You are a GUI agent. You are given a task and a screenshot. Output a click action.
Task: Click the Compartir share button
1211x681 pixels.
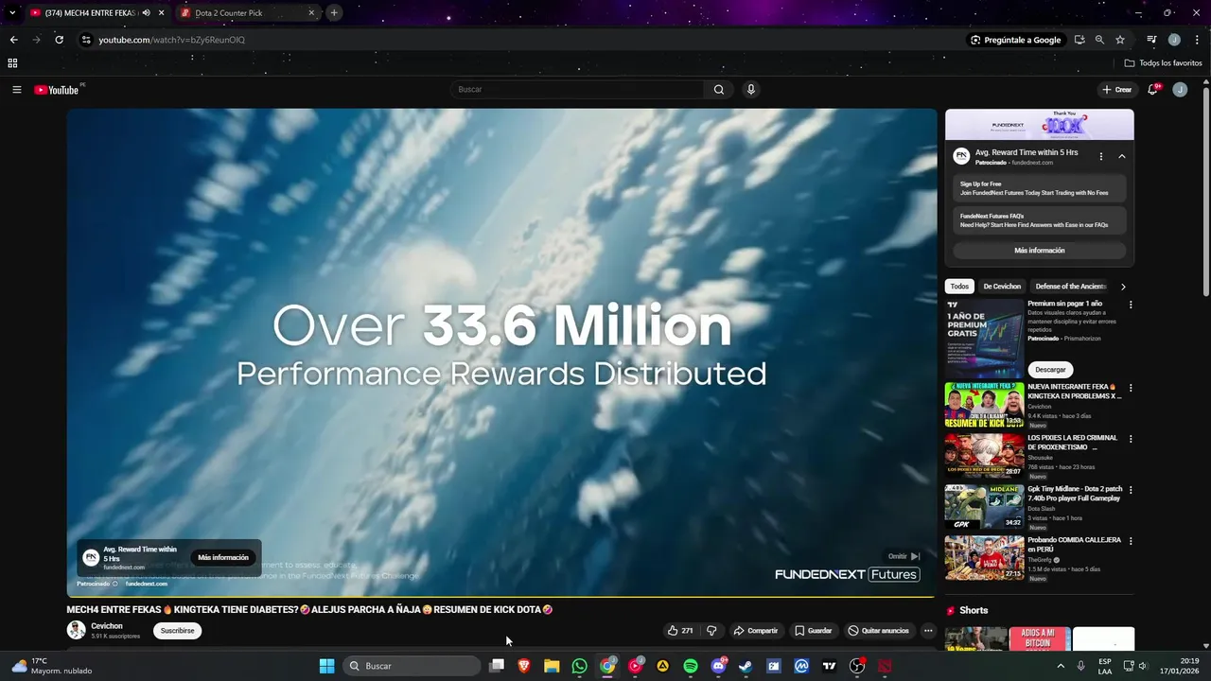point(755,631)
